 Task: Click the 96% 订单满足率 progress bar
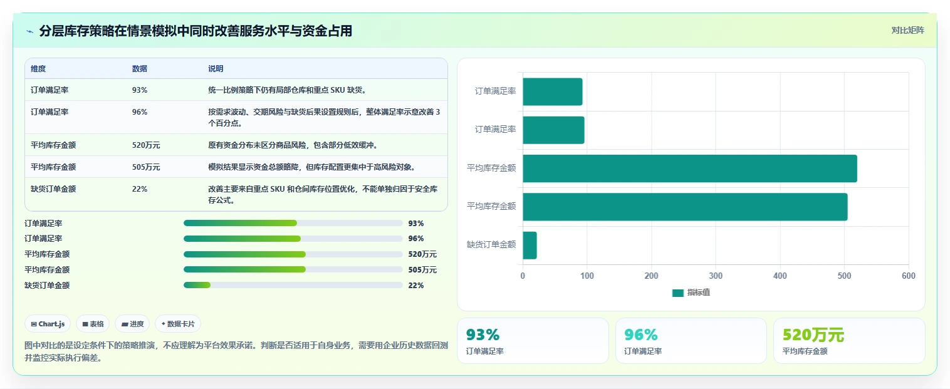point(293,239)
